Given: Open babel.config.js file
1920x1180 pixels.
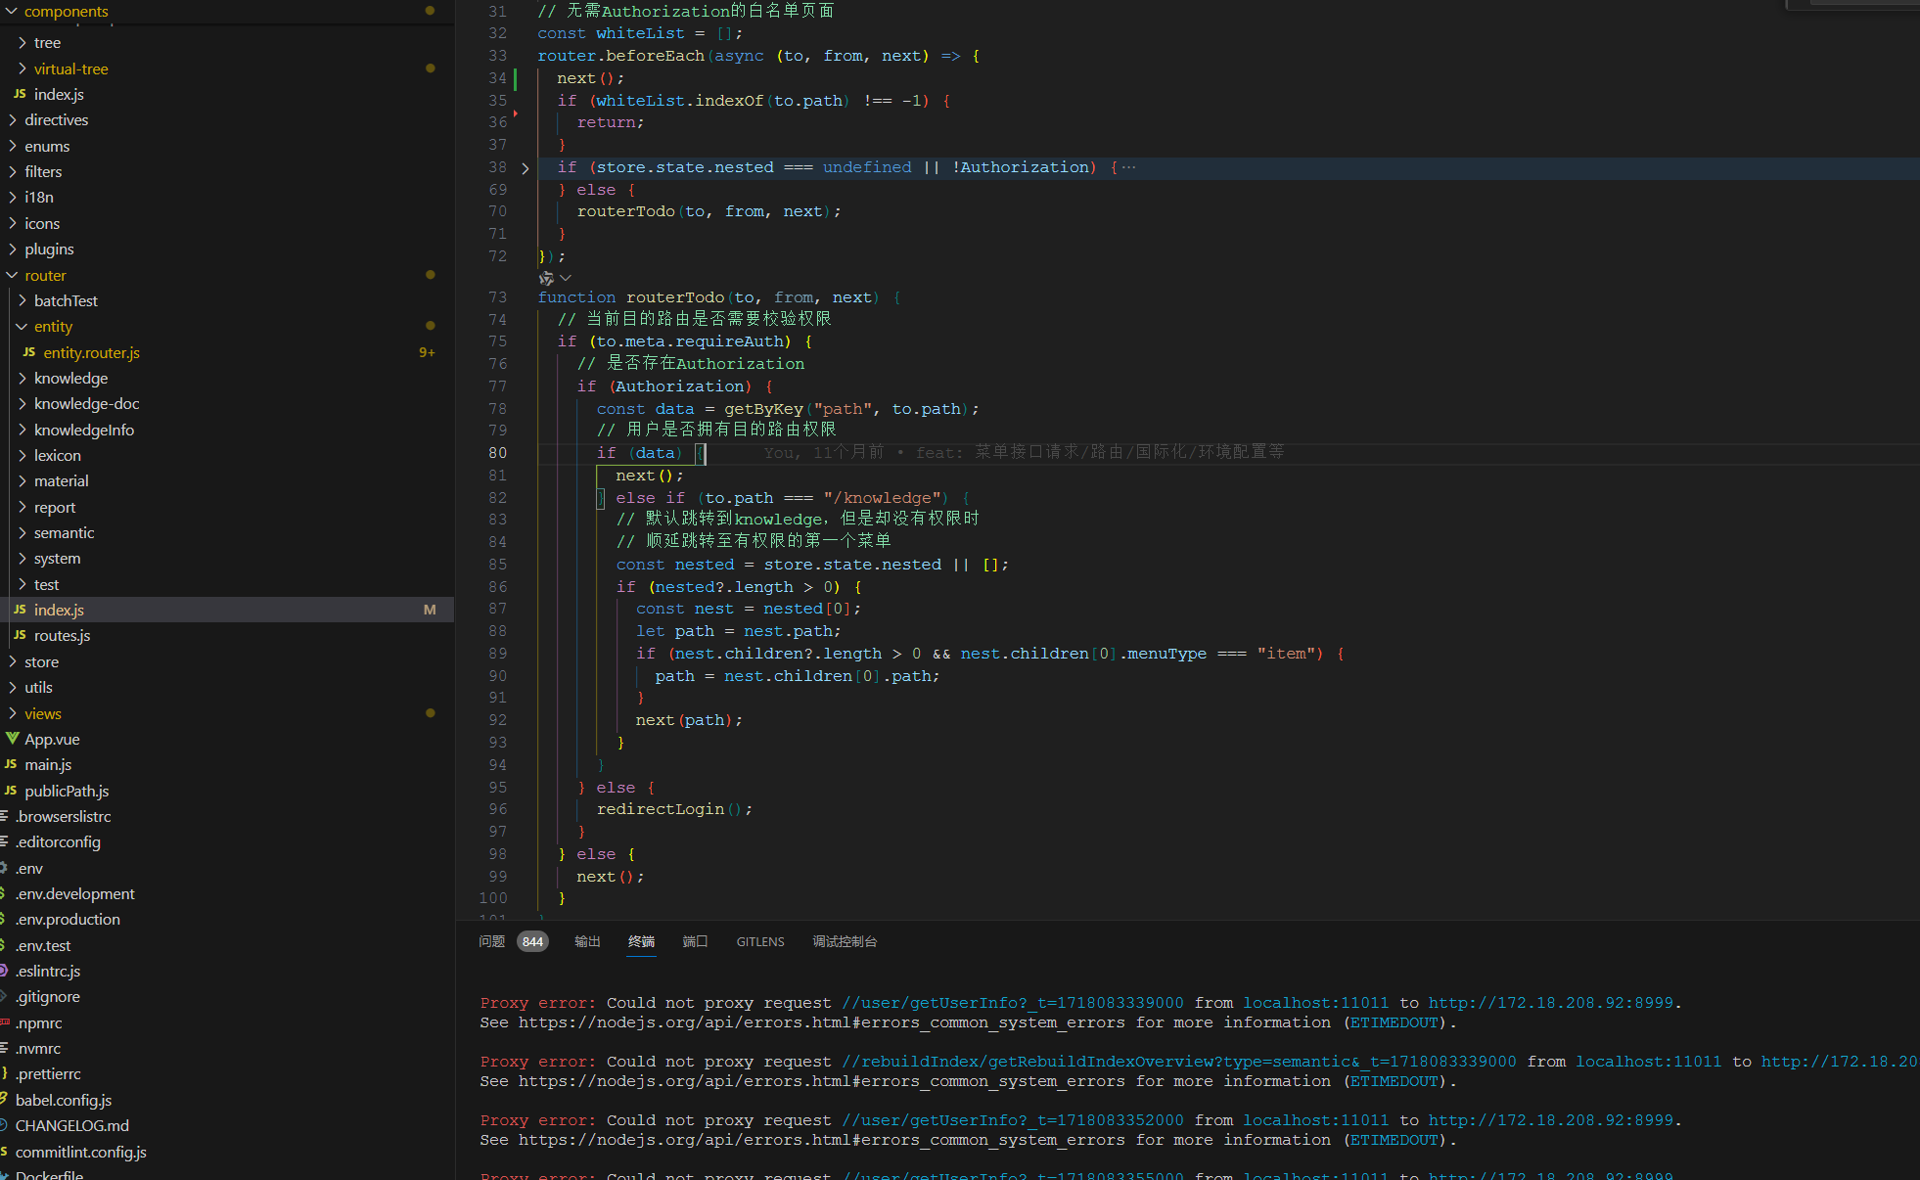Looking at the screenshot, I should pyautogui.click(x=64, y=1101).
